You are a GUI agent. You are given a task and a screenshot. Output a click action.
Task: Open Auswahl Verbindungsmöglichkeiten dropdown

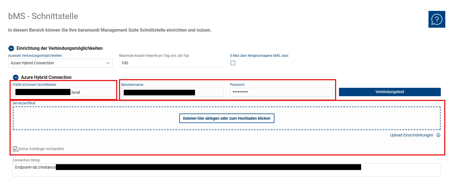[60, 63]
